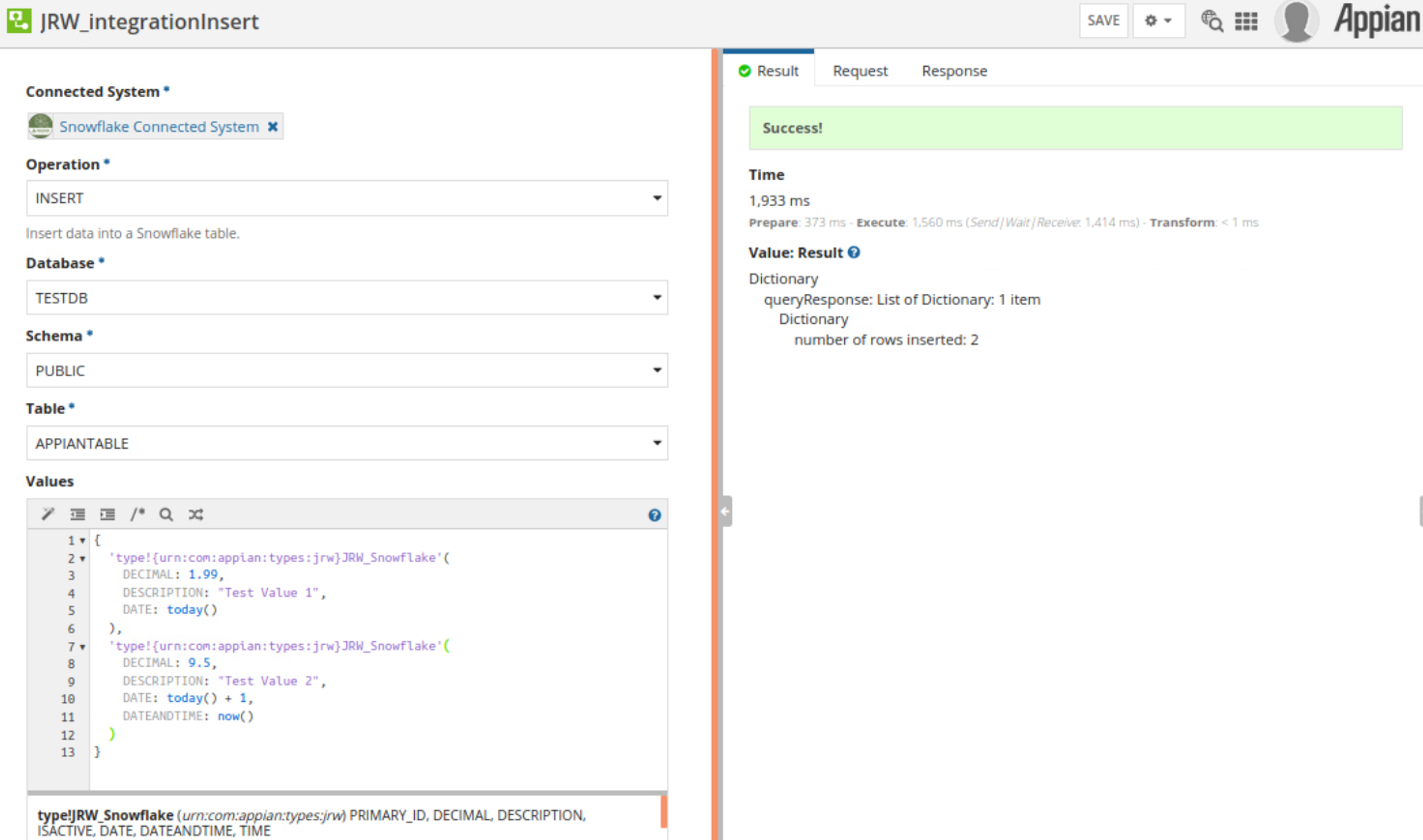1423x840 pixels.
Task: Click the DECIMAL: 9.5 code line
Action: coord(170,663)
